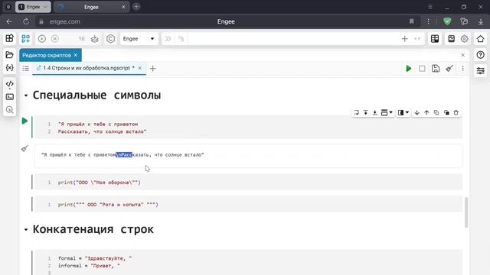Viewport: 490px width, 275px height.
Task: Click the vertical scrollbar of the script editor
Action: click(x=466, y=212)
